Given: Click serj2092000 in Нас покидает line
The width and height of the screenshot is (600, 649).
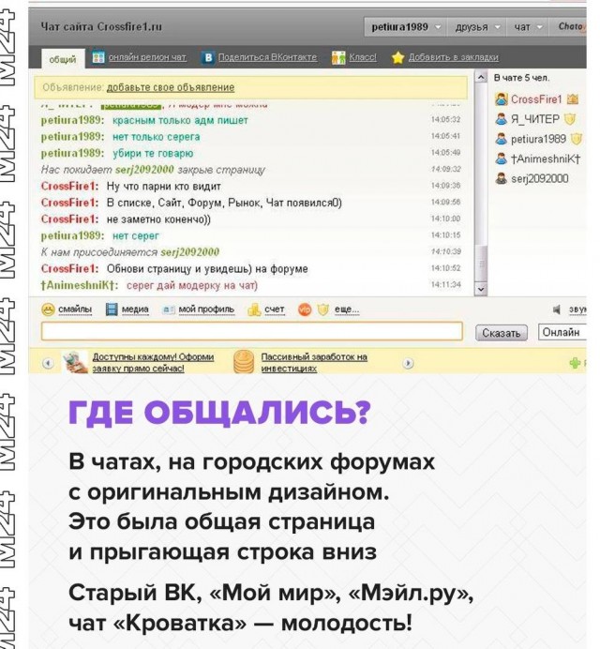Looking at the screenshot, I should (144, 170).
